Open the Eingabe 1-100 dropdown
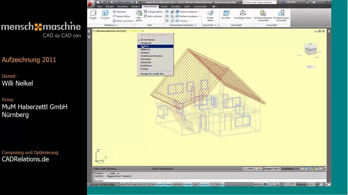This screenshot has height=195, width=348. 272,169
